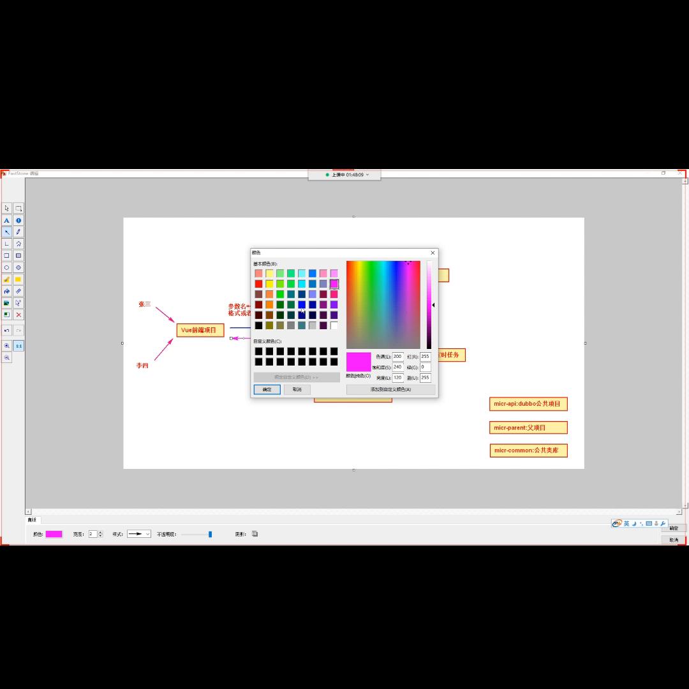Click the micr-api:dubbo公共项目 box
The image size is (689, 689).
(x=528, y=404)
